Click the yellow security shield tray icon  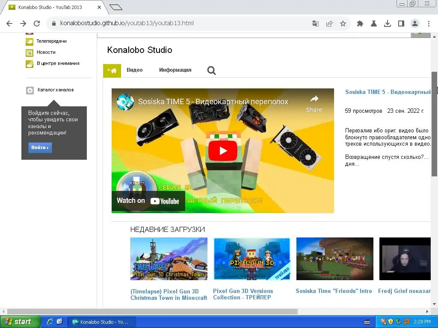(391, 322)
